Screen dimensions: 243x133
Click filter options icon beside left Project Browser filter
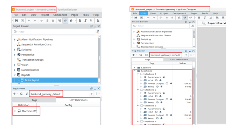point(98,32)
